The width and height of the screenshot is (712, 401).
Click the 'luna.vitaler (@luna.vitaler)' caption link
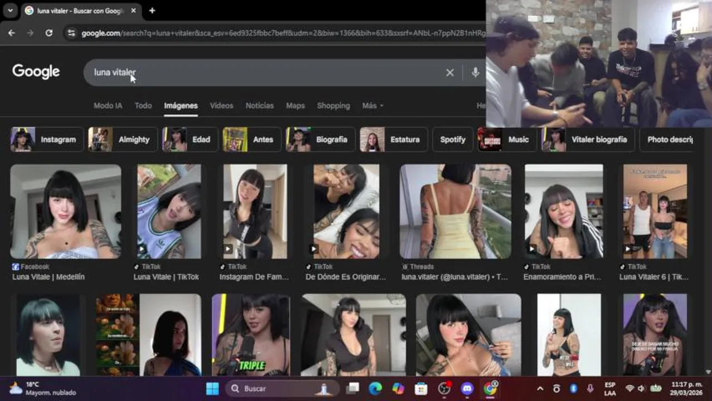coord(455,277)
